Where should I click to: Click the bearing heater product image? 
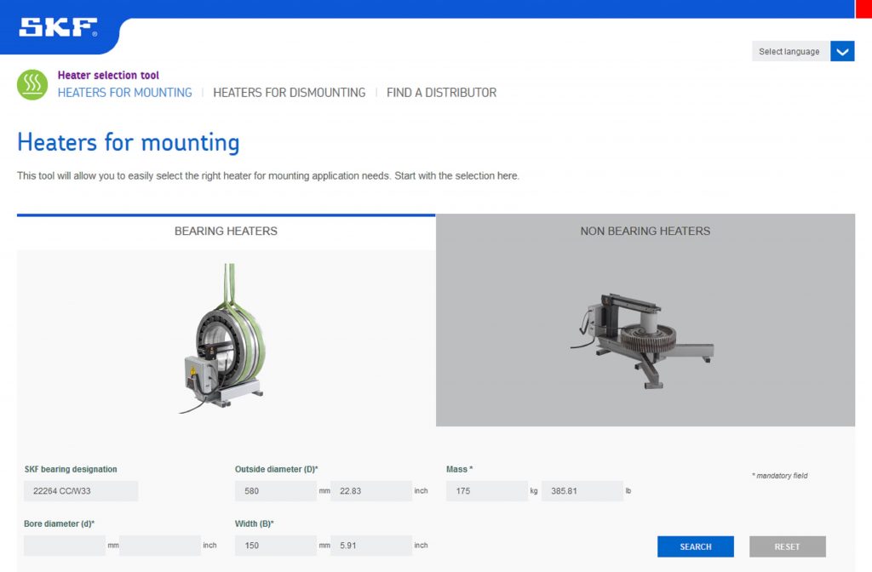pyautogui.click(x=226, y=340)
